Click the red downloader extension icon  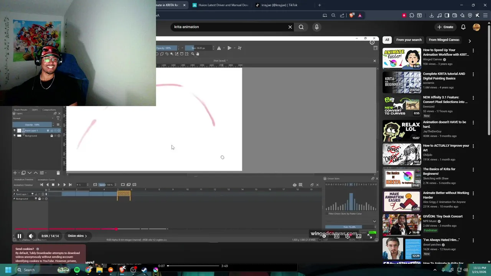pyautogui.click(x=404, y=15)
